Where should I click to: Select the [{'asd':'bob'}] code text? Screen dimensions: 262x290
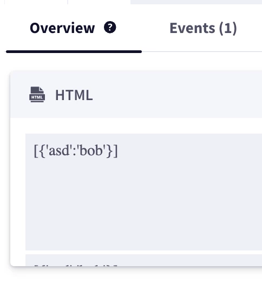click(x=76, y=151)
